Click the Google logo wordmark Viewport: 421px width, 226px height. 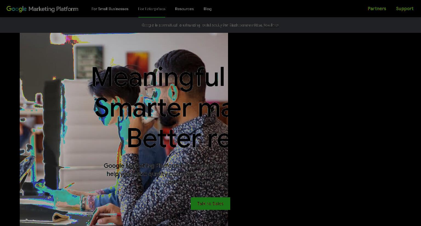pyautogui.click(x=16, y=9)
